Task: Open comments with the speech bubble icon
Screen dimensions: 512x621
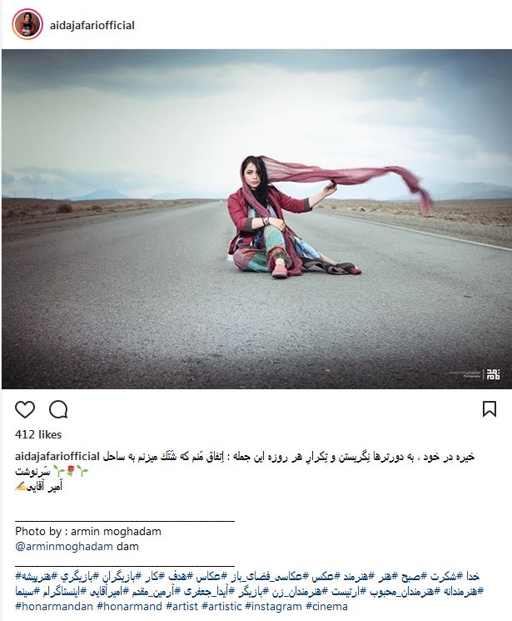Action: [58, 409]
